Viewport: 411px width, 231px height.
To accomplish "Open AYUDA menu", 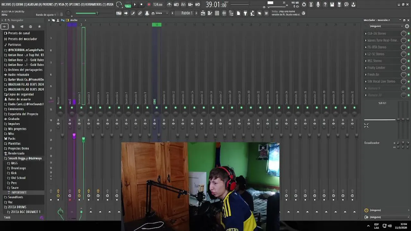I will click(110, 4).
